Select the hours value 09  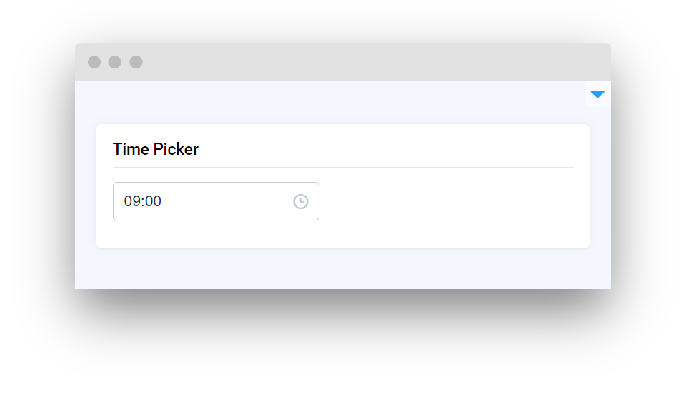(x=131, y=201)
